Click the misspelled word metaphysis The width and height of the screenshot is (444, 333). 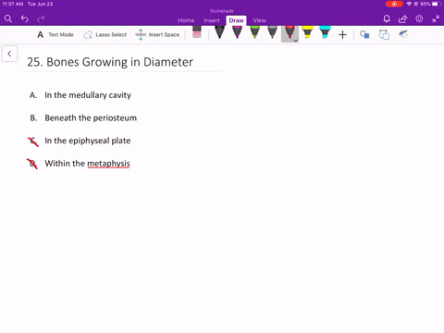[x=108, y=164]
